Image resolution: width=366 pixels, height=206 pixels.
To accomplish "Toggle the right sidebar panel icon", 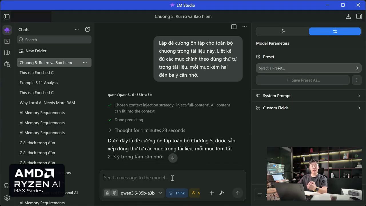I will click(359, 17).
